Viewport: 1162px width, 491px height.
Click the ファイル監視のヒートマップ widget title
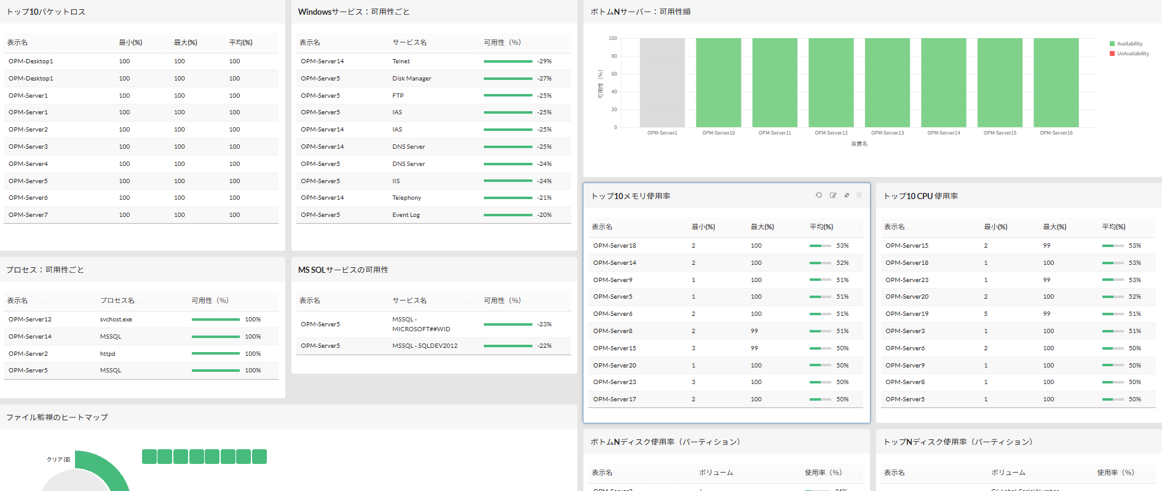[57, 417]
